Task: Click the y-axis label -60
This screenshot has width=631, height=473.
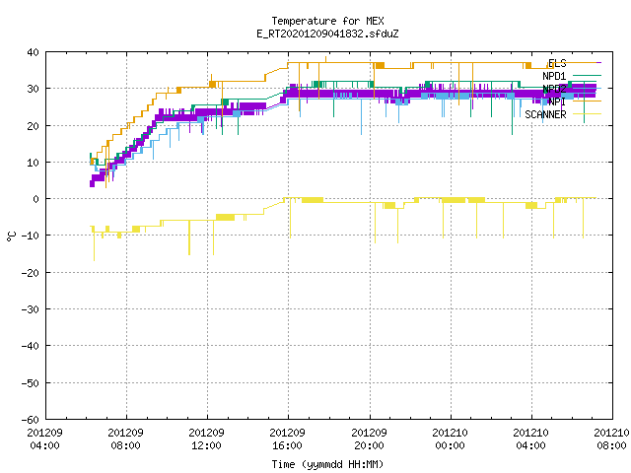Action: [x=31, y=420]
